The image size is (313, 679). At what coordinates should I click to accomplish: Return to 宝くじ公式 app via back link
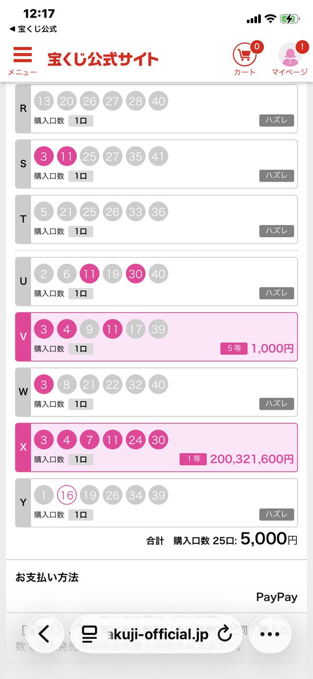coord(33,29)
